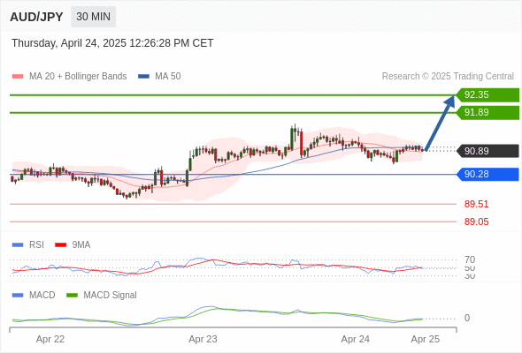Click the AUD/JPY pair title
This screenshot has width=522, height=353.
(36, 17)
